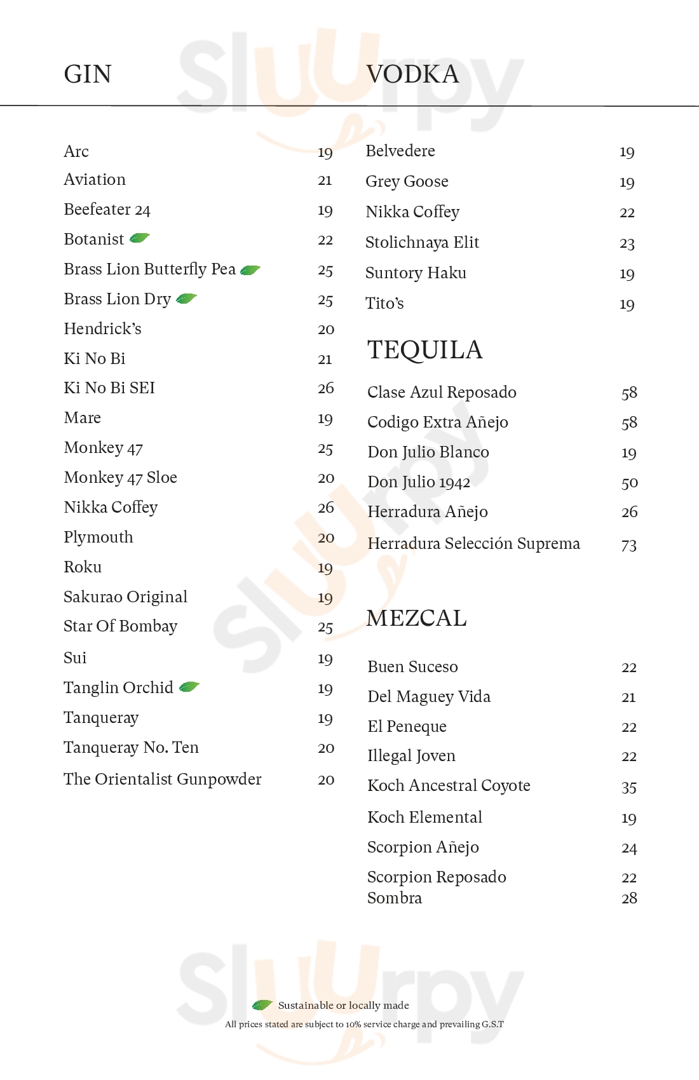Select Clase Azul Reposado tequila
699x1080 pixels.
[x=442, y=392]
